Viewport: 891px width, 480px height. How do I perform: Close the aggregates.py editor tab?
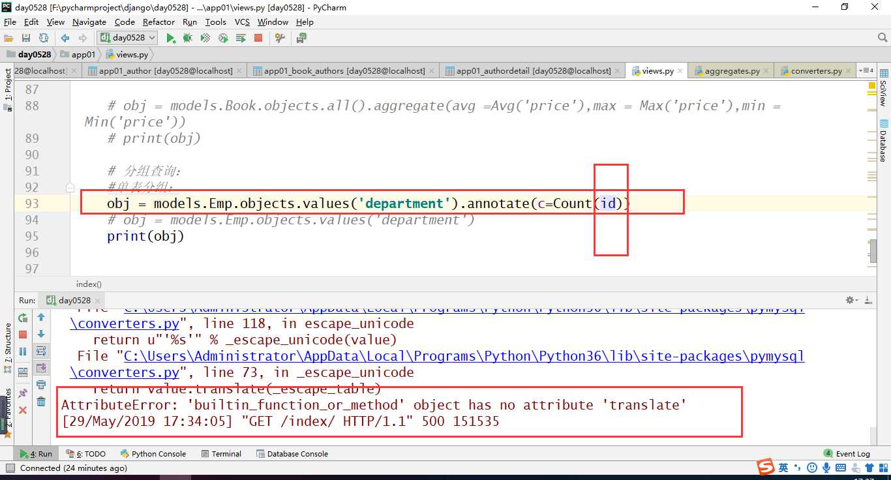[766, 70]
